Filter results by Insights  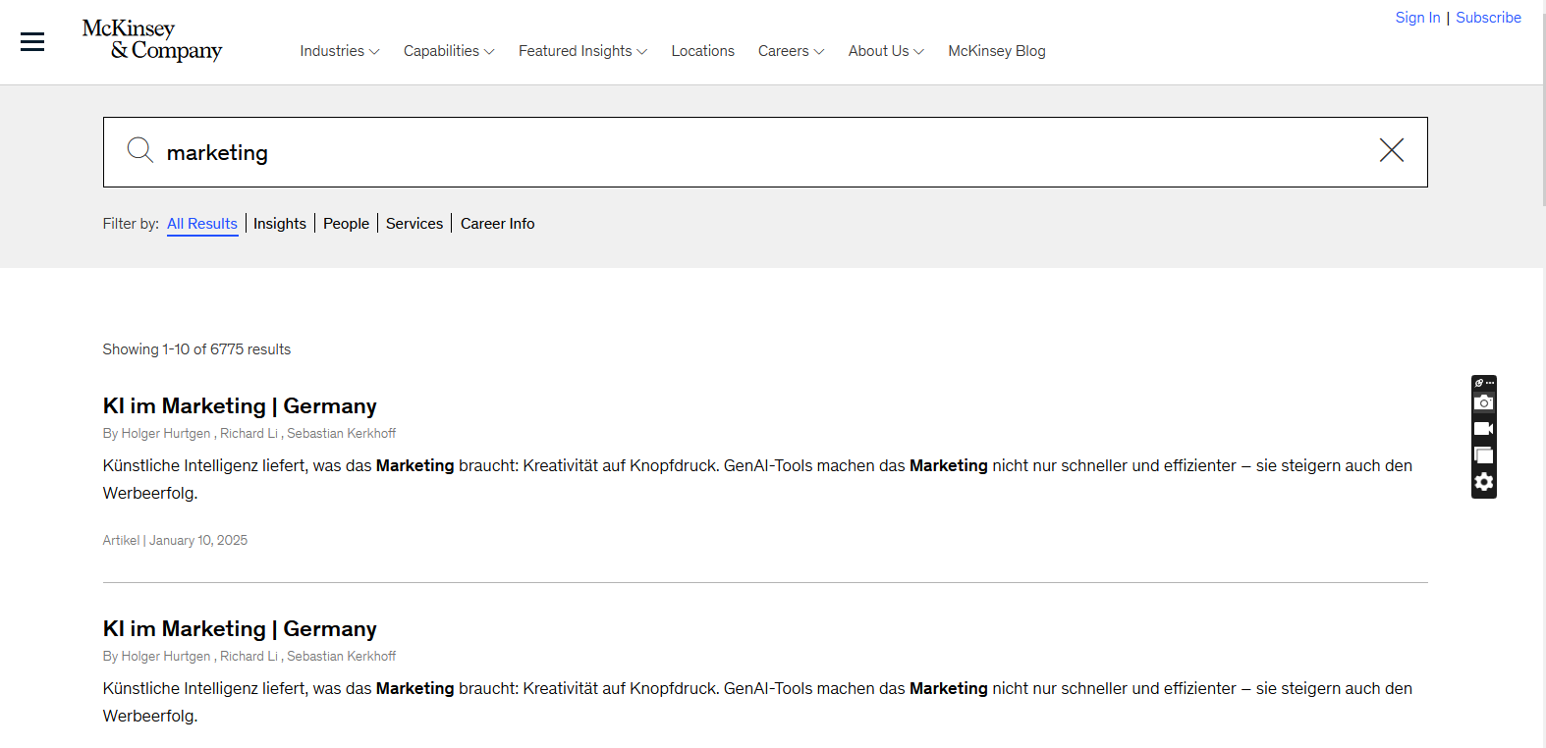280,224
